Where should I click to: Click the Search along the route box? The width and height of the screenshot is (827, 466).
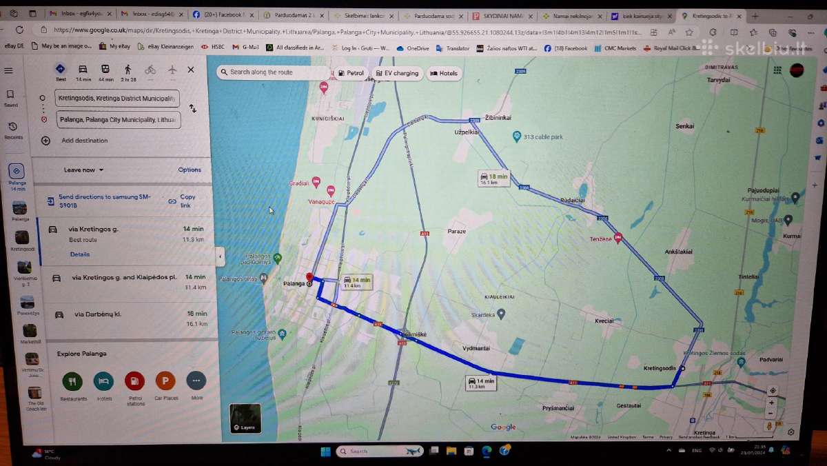pyautogui.click(x=273, y=72)
